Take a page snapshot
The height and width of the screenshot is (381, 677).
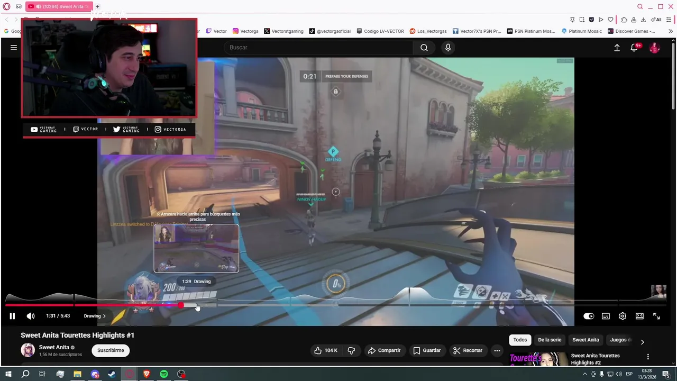point(582,20)
